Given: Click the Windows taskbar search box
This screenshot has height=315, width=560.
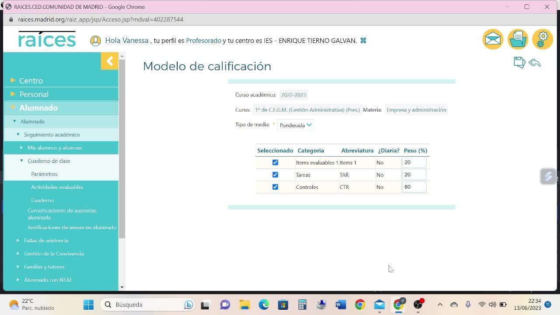Looking at the screenshot, I should point(148,304).
